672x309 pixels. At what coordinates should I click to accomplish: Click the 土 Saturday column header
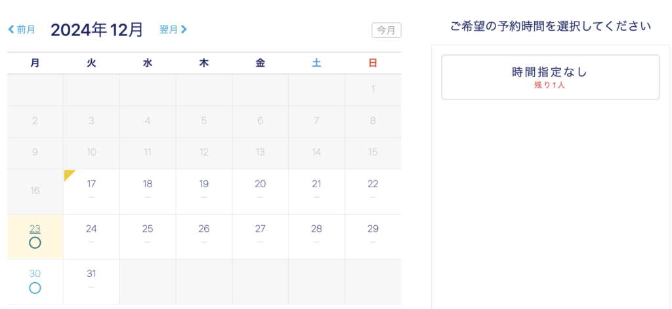coord(316,64)
